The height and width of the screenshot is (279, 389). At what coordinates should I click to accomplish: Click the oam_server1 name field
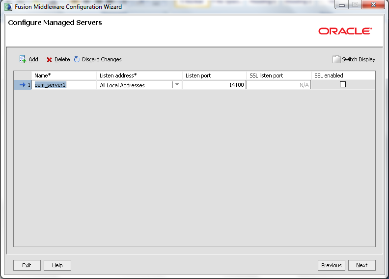[x=64, y=85]
